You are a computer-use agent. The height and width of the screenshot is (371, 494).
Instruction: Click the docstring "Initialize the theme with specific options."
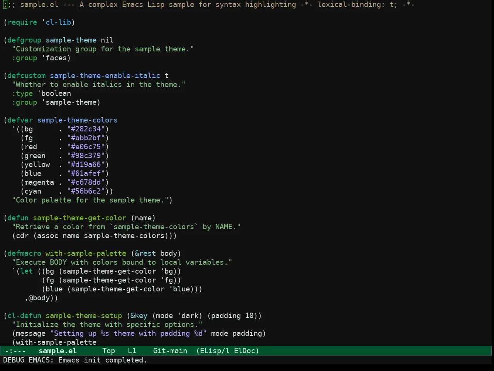coord(107,325)
